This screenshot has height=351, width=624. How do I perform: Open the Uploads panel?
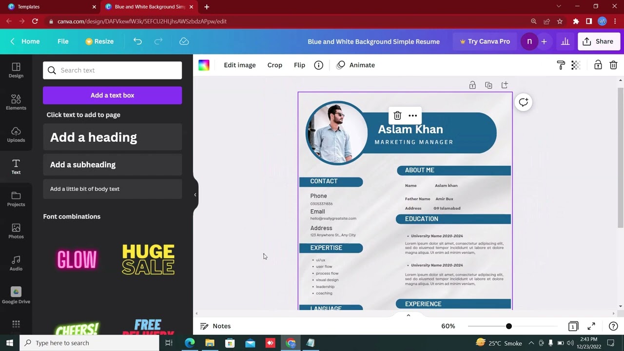pos(16,135)
